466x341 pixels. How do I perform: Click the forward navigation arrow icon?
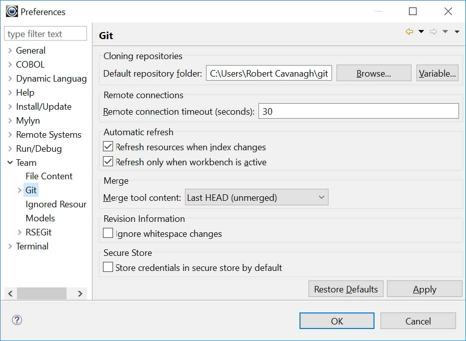point(433,32)
